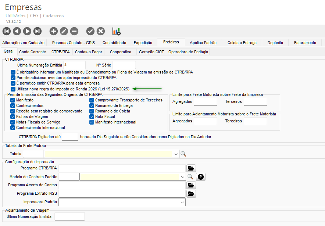Browse folder for Programa CTRB/RPA
Image resolution: width=325 pixels, height=226 pixels.
191,168
